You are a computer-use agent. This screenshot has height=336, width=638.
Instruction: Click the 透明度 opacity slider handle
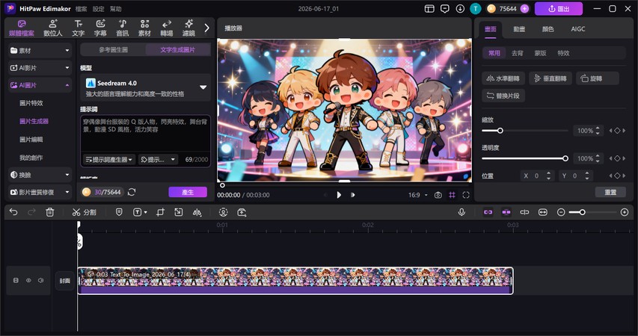(x=565, y=158)
